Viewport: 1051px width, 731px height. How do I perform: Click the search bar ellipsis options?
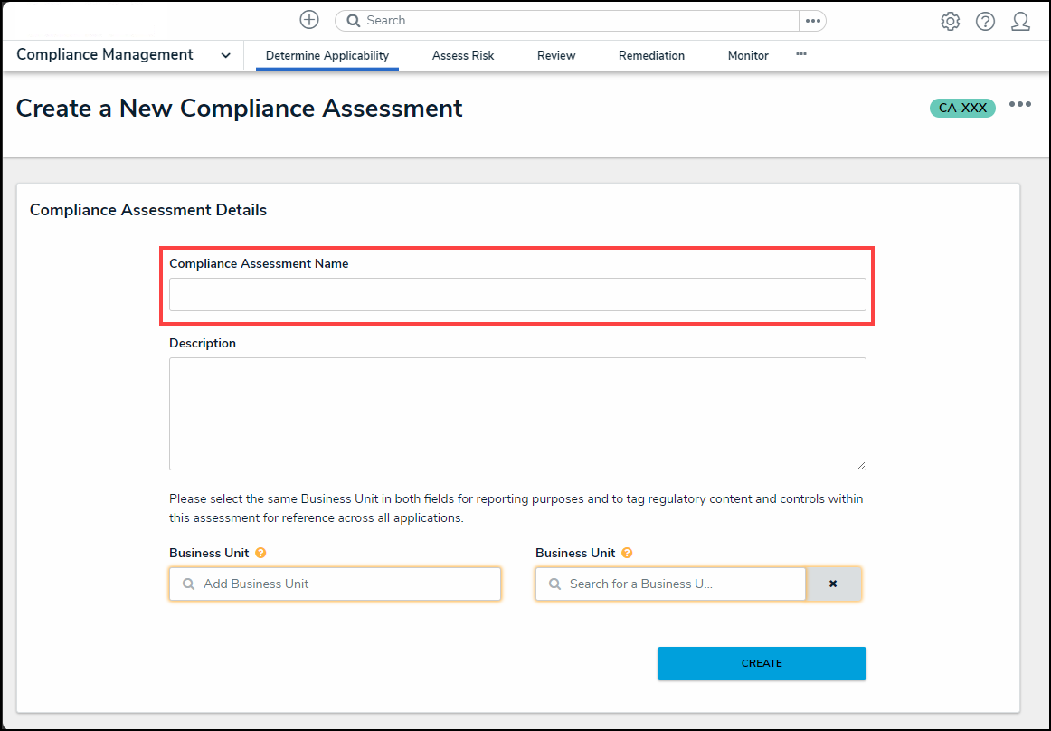tap(812, 21)
